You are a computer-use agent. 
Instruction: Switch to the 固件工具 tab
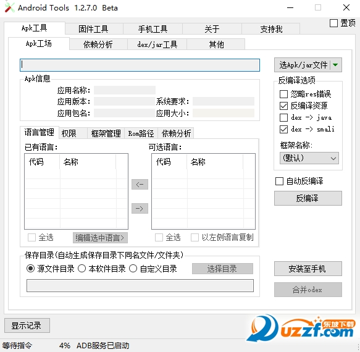pyautogui.click(x=94, y=29)
